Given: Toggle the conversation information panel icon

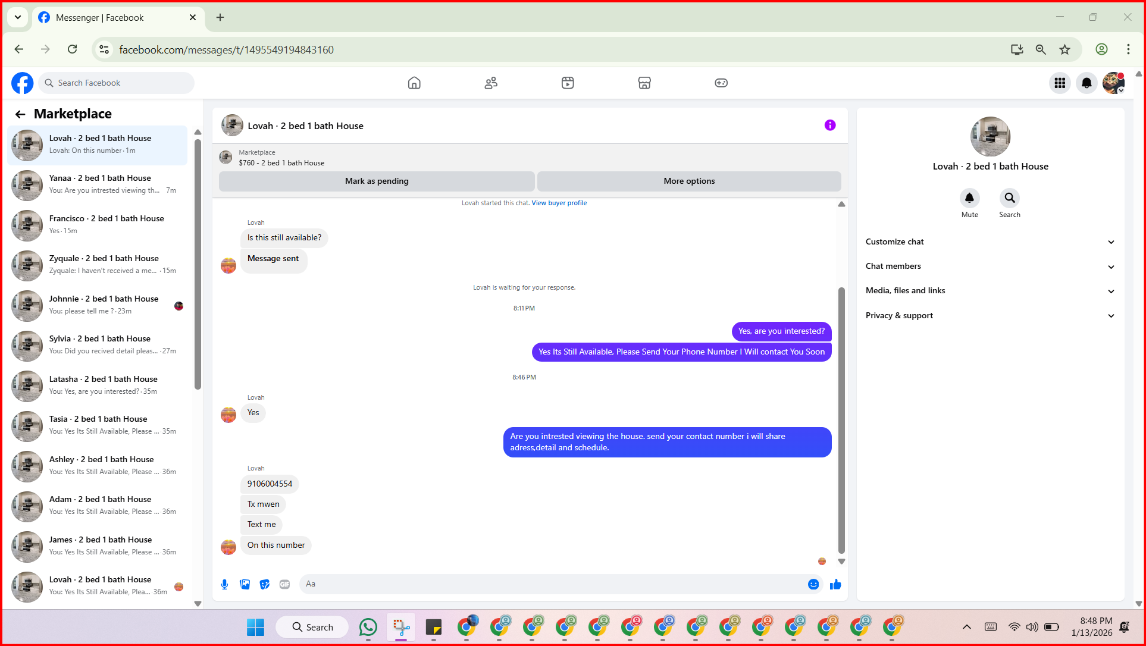Looking at the screenshot, I should 830,125.
